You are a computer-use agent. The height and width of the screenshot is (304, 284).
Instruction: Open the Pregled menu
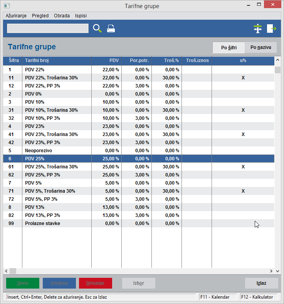click(40, 16)
